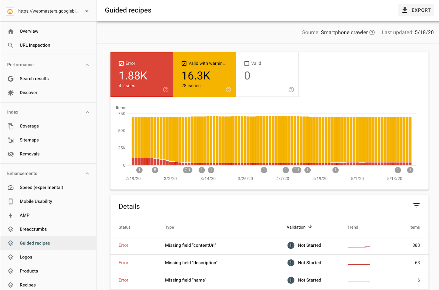Click the Mobile Usability phone icon
This screenshot has width=439, height=290.
(10, 201)
